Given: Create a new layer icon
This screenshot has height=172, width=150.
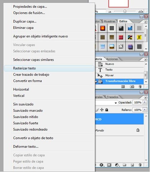Looking at the screenshot, I should (x=132, y=165).
